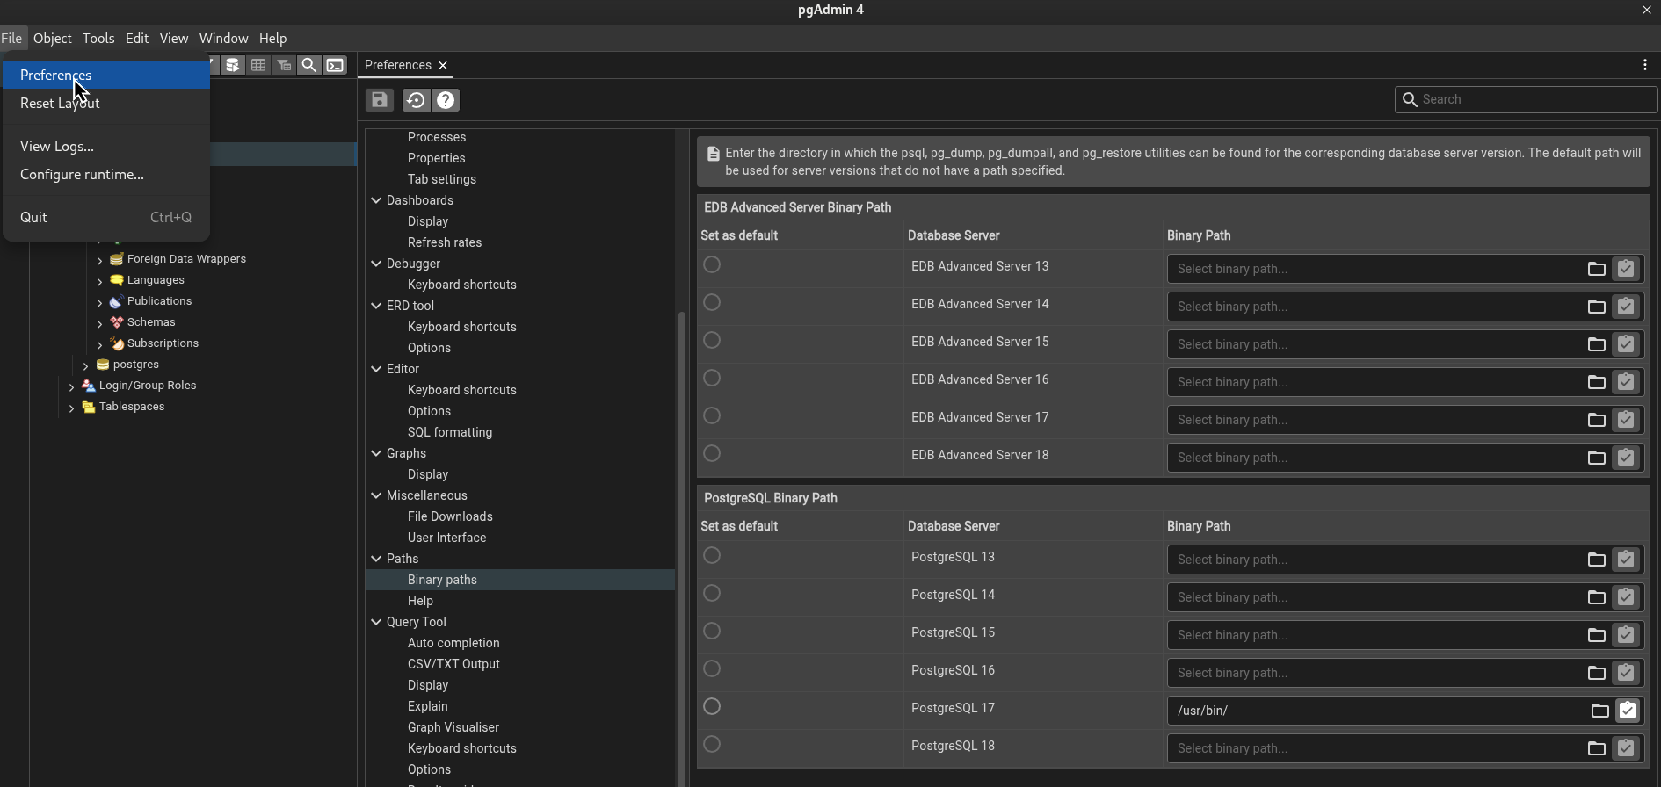Set PostgreSQL 17 as default
Image resolution: width=1661 pixels, height=787 pixels.
pyautogui.click(x=712, y=707)
